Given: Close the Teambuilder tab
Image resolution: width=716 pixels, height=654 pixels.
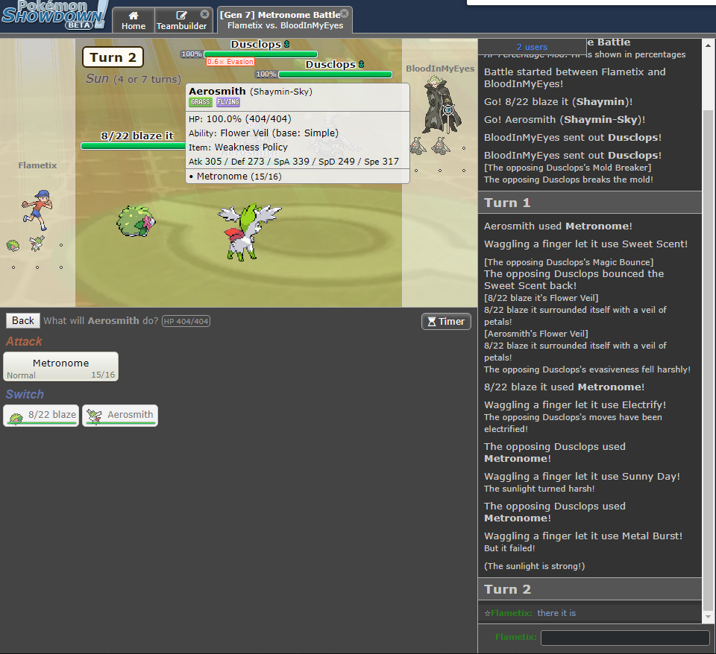Looking at the screenshot, I should pos(204,14).
